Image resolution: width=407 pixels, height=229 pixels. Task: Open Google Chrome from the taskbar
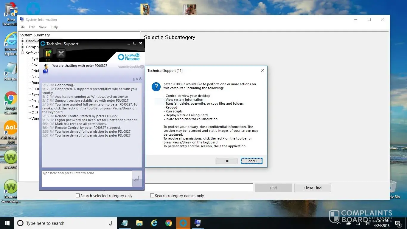point(168,223)
